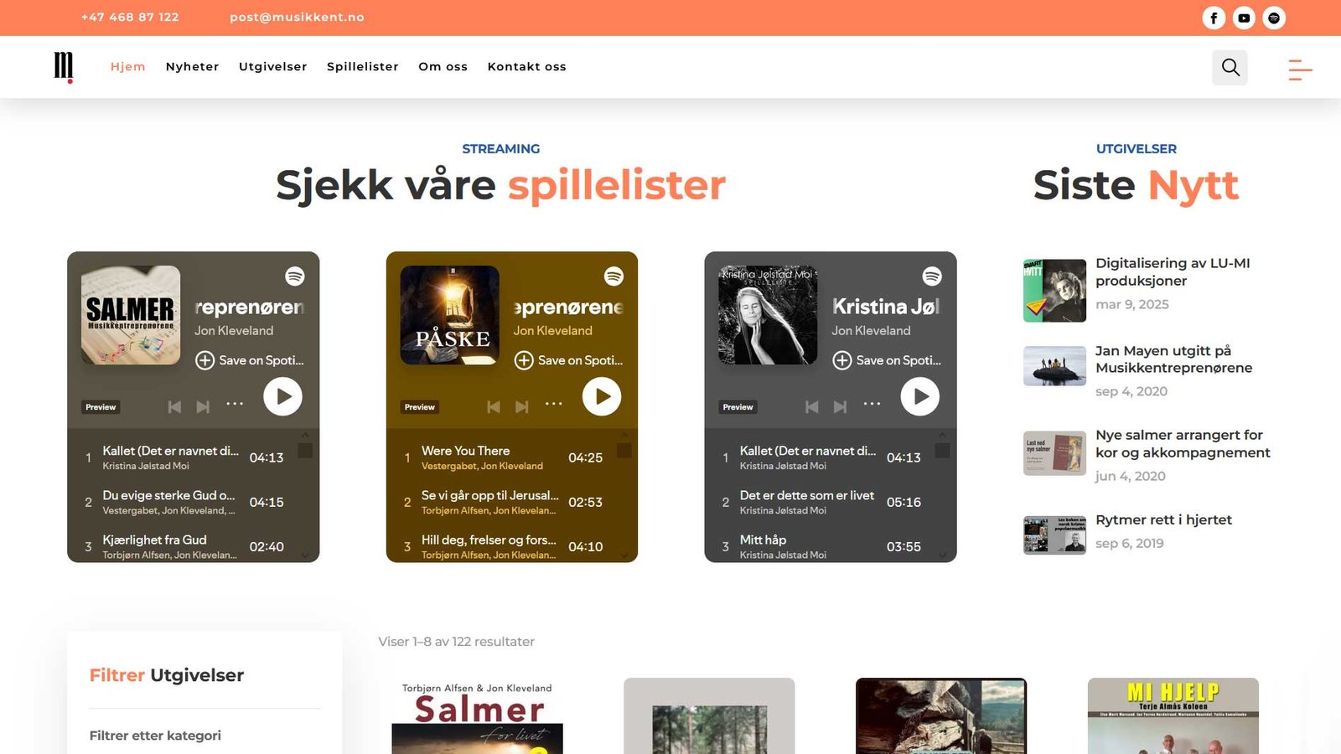Toggle Save on Spotify for Salmer playlist
1341x754 pixels.
click(x=250, y=360)
